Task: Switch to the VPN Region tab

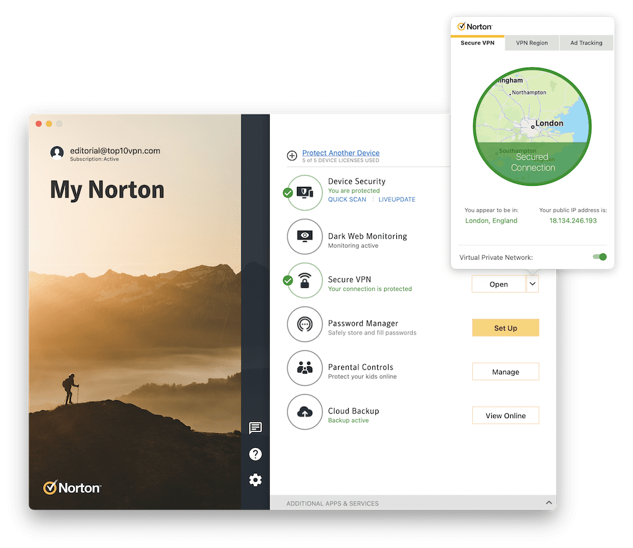Action: [x=532, y=43]
